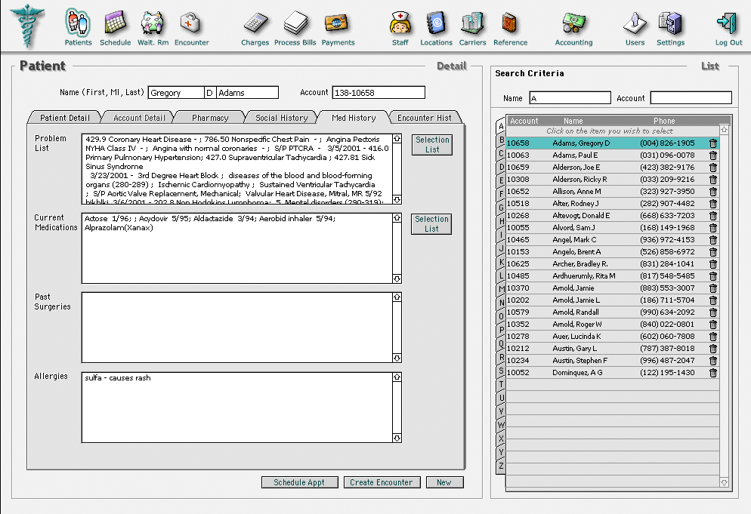
Task: Select the Med History tab
Action: [x=354, y=118]
